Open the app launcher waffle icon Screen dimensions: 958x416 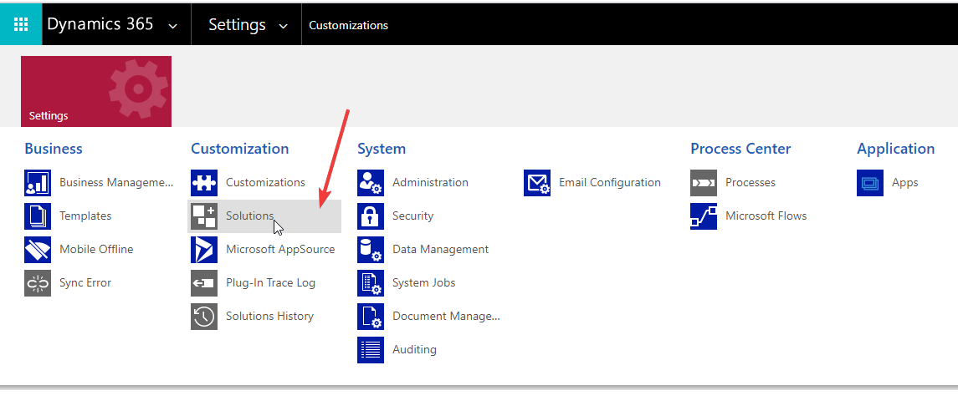21,24
